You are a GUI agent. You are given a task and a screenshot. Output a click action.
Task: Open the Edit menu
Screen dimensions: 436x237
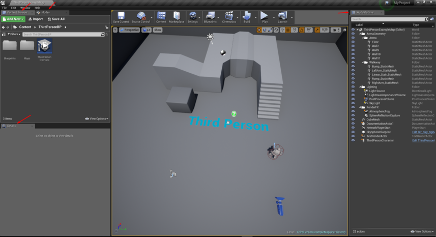click(x=13, y=8)
